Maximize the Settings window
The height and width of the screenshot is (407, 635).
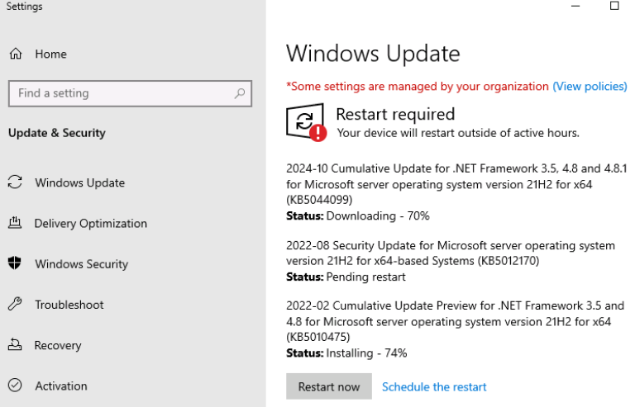click(614, 6)
